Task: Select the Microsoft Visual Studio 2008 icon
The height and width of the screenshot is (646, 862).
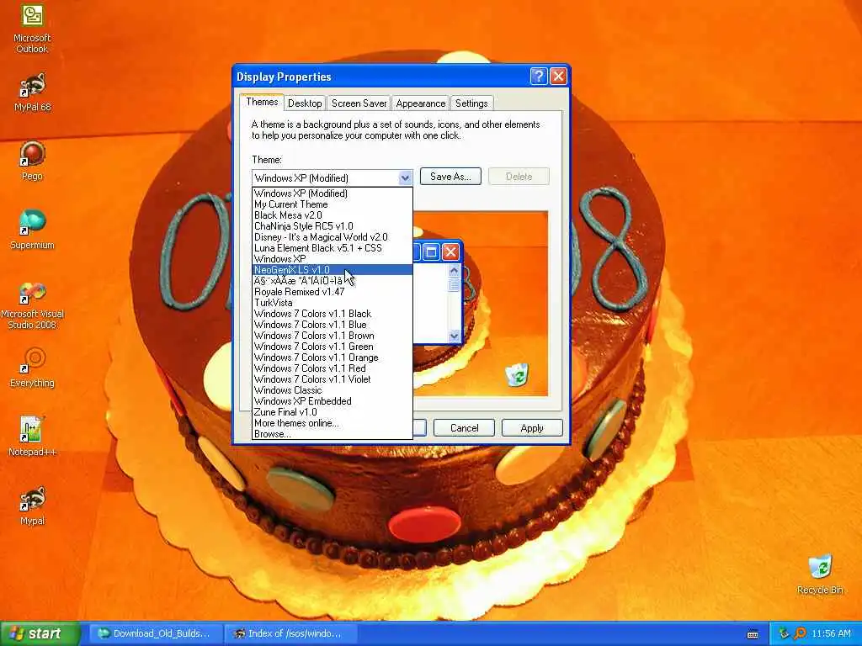Action: pos(32,305)
